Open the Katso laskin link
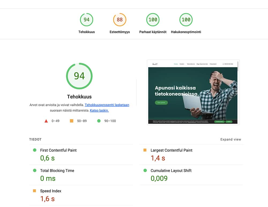Viewport: 268px width, 207px height. pos(99,110)
